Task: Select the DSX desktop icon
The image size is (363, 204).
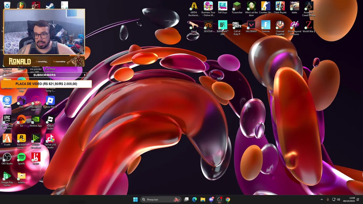Action: (x=22, y=102)
